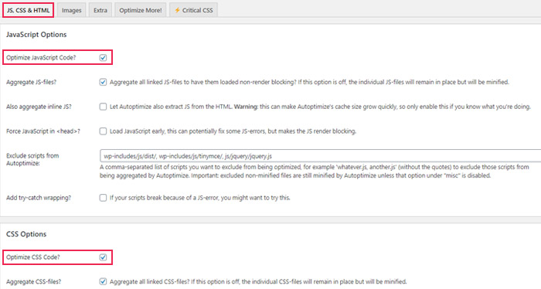Click the Exclude scripts from Autoptimize field

[x=320, y=156]
